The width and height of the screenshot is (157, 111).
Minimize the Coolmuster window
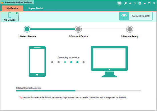coord(144,3)
